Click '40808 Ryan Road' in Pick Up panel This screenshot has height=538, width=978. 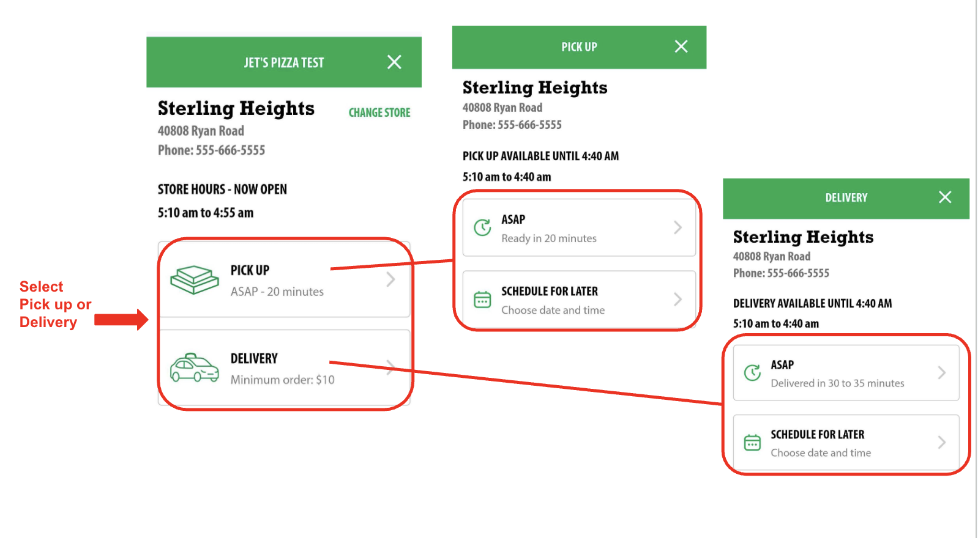[x=502, y=108]
